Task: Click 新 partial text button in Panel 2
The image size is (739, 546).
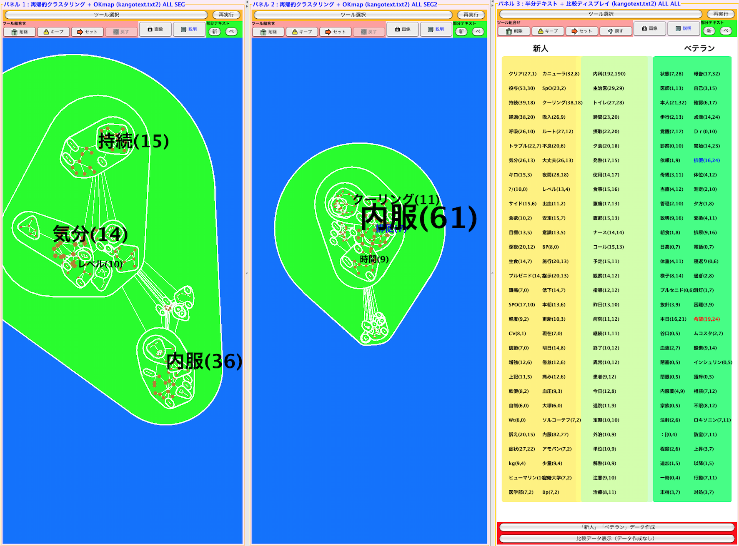Action: click(461, 32)
